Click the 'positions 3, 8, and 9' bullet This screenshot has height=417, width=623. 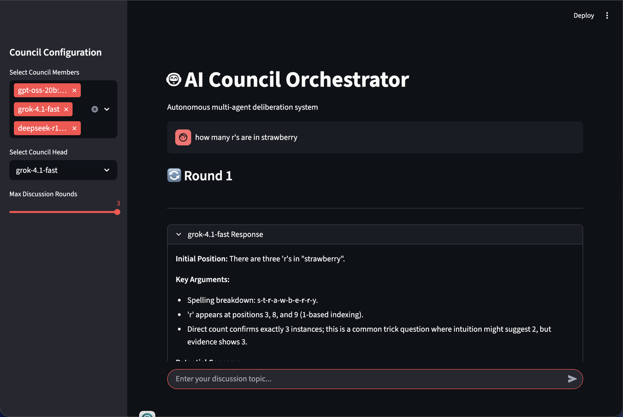(x=275, y=315)
